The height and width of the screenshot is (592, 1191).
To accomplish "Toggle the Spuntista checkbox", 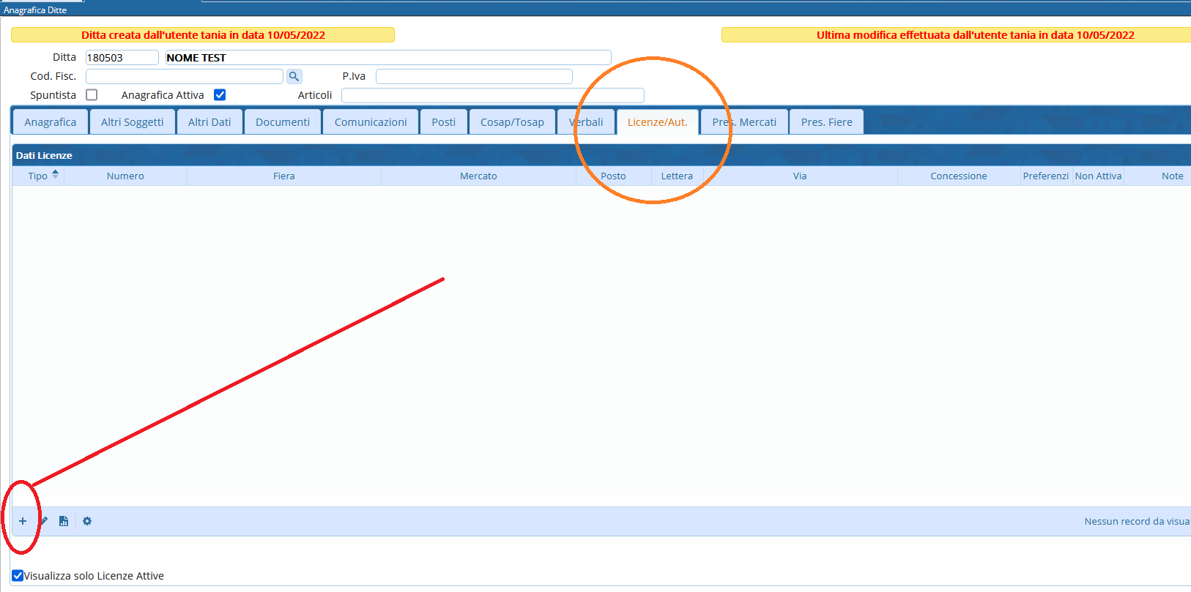I will (92, 95).
